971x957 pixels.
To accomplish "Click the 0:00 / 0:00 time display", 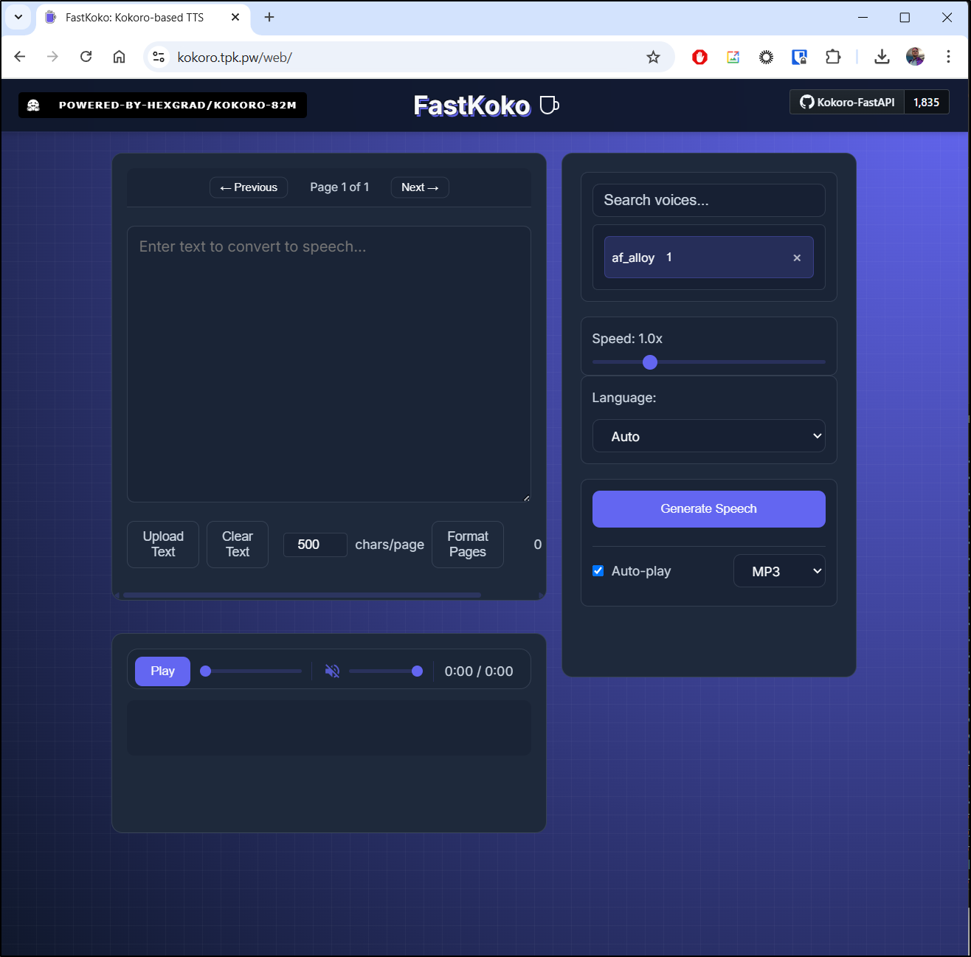I will pos(479,671).
